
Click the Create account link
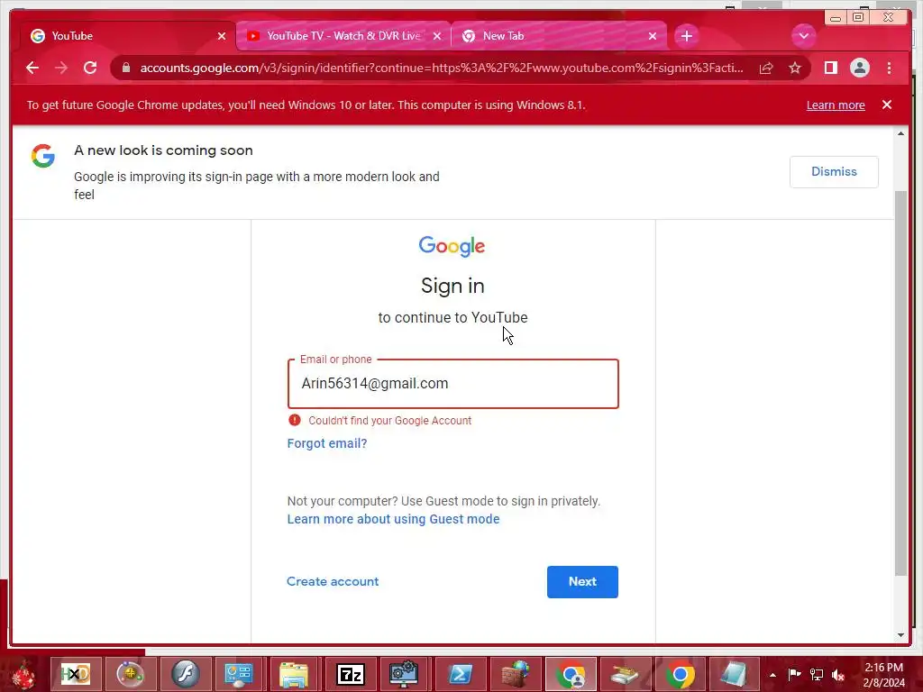[x=333, y=581]
